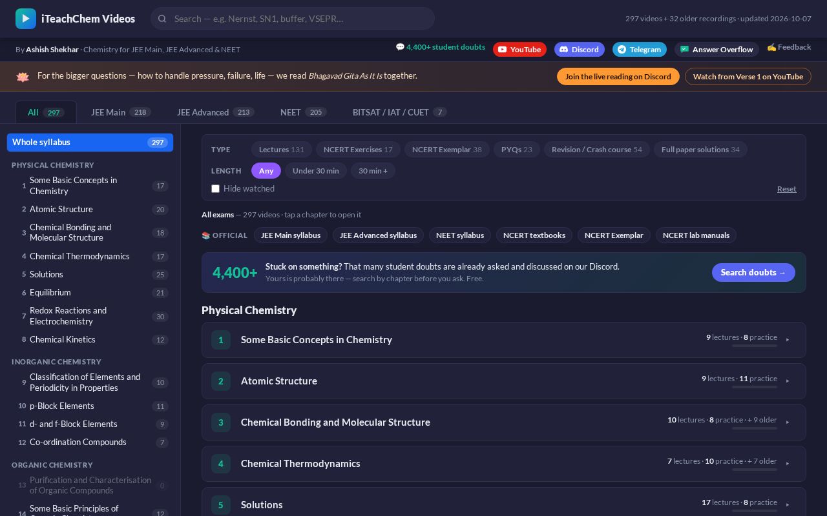Screen dimensions: 827x516
Task: Click Watch from Verse 1 on YouTube
Action: point(748,77)
